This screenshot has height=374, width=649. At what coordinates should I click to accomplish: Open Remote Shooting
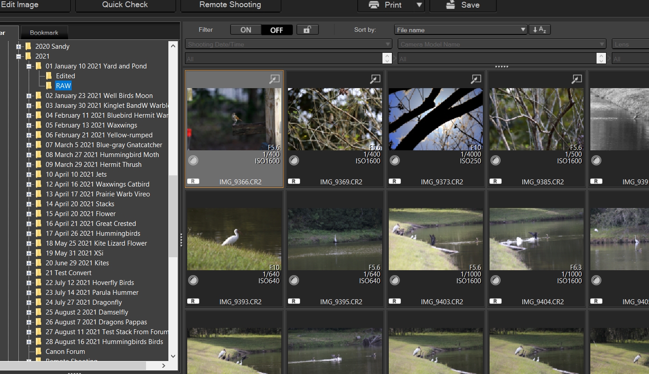230,5
